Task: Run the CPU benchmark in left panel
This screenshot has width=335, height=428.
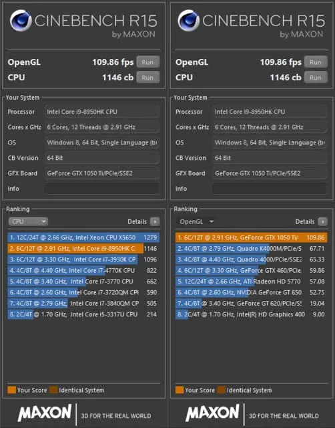Action: (147, 78)
